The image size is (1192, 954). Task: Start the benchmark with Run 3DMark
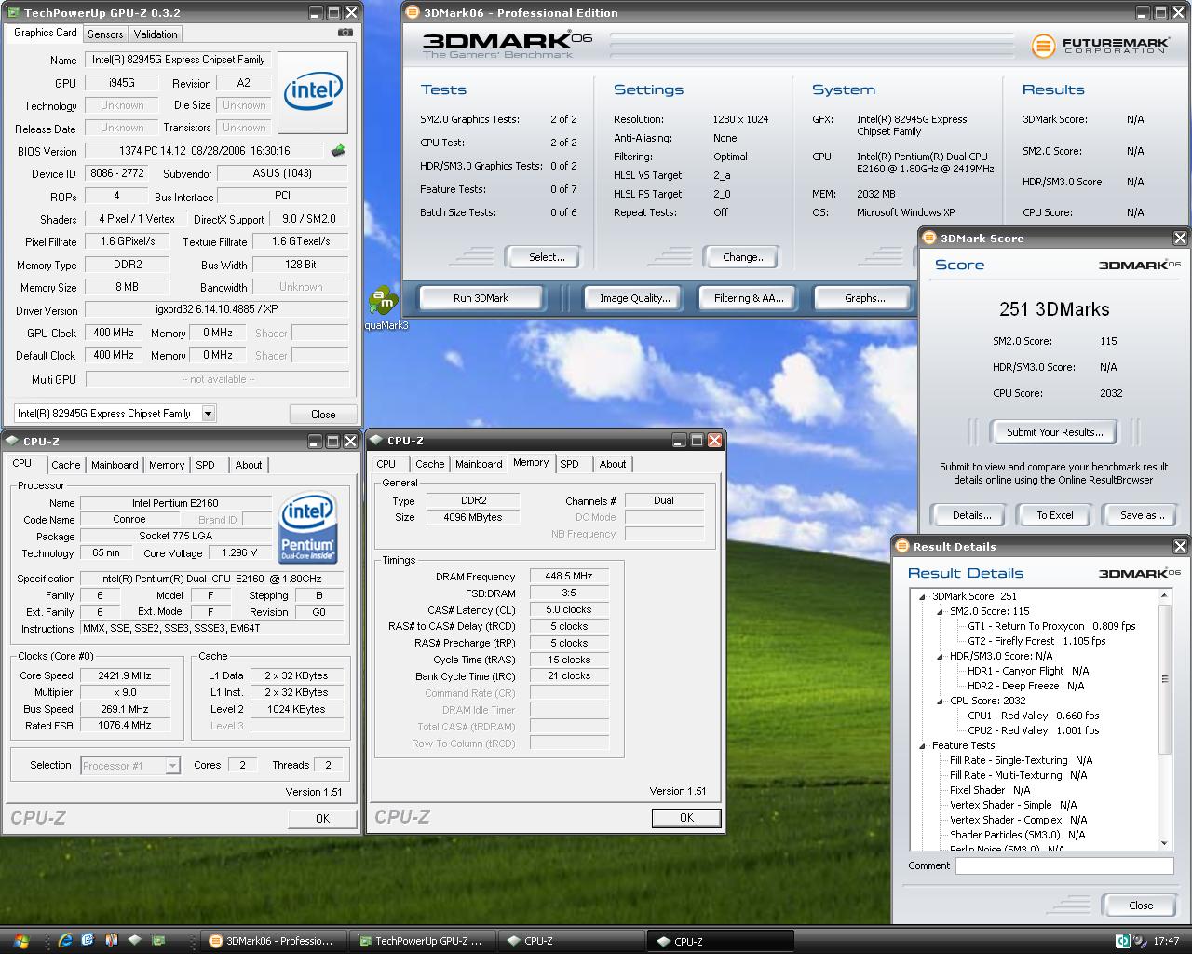tap(481, 298)
